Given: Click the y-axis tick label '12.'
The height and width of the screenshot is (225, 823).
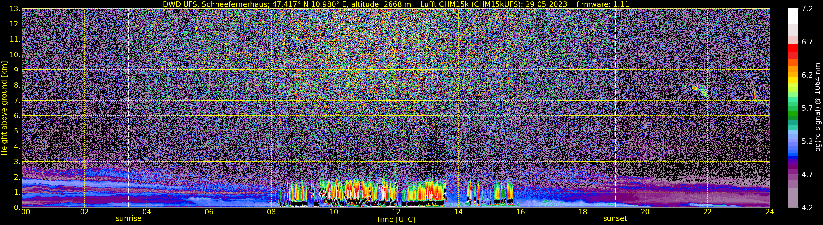Looking at the screenshot, I should coord(15,24).
